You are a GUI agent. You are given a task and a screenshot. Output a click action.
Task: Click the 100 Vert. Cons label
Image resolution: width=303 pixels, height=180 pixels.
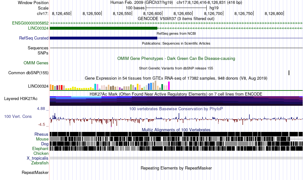coord(18,117)
